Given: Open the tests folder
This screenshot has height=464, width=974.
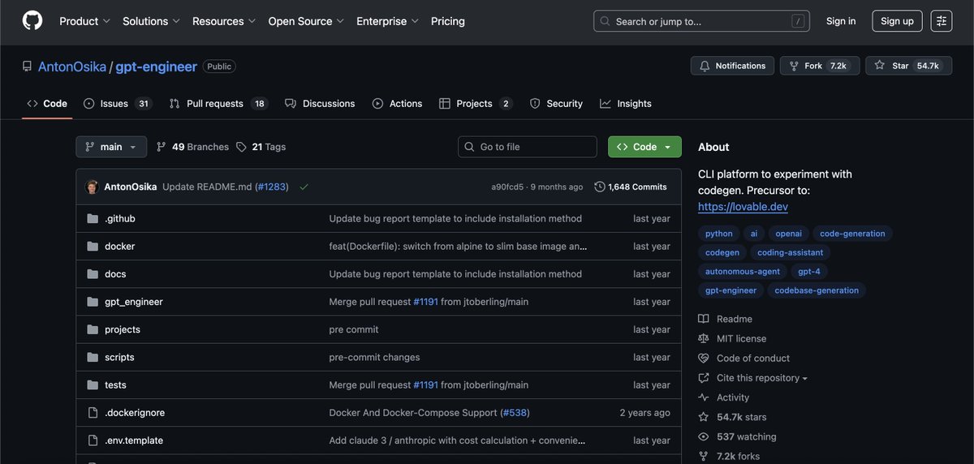Looking at the screenshot, I should (115, 385).
